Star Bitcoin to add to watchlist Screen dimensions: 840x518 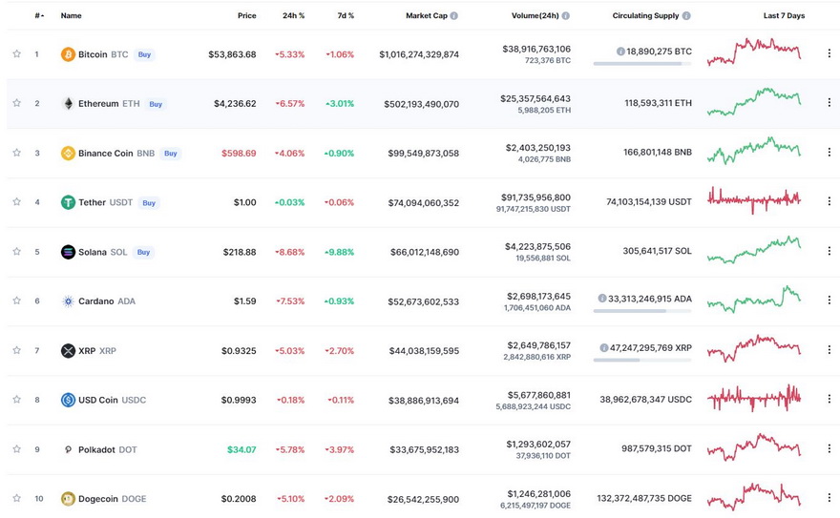pos(17,53)
